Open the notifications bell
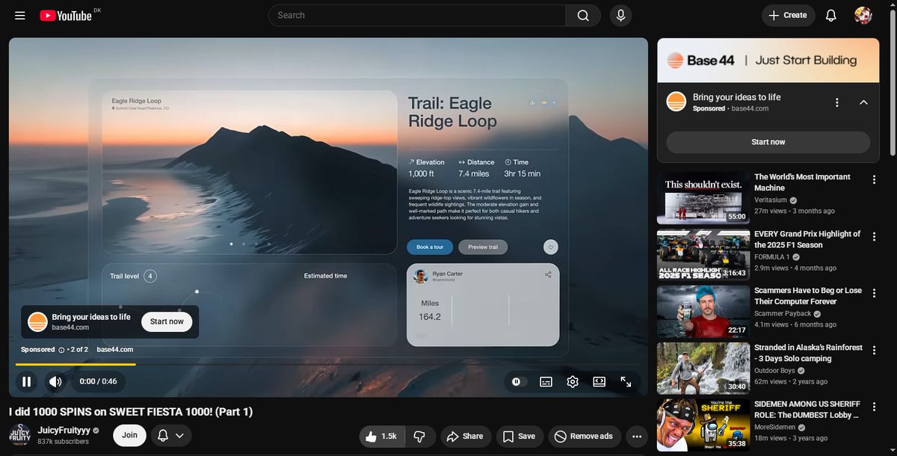 click(830, 15)
